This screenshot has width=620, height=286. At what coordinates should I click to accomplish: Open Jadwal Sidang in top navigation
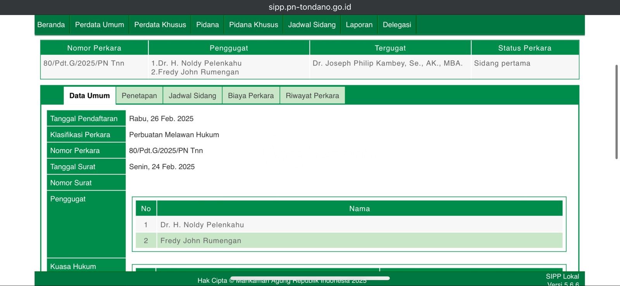tap(312, 25)
